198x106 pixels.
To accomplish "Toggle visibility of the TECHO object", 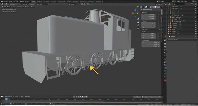I will point(196,32).
